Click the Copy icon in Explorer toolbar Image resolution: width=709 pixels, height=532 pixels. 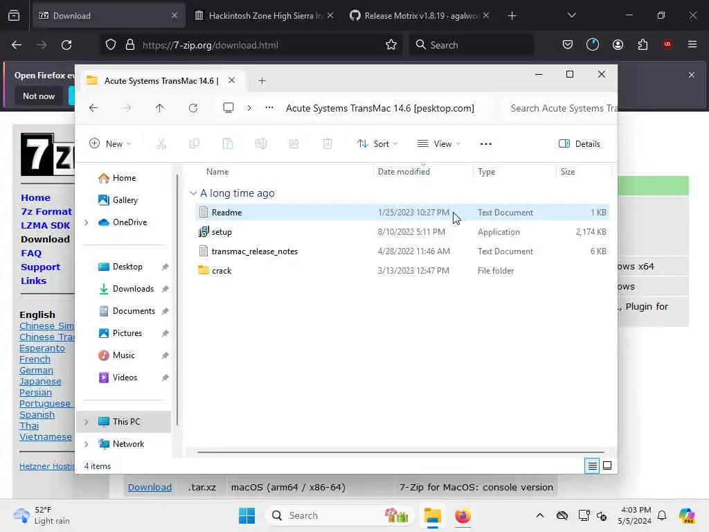coord(195,144)
